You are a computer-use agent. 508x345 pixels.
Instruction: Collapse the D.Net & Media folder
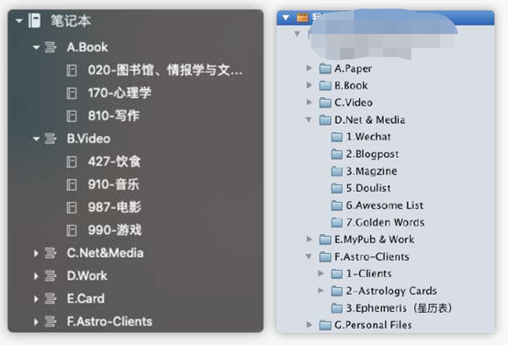coord(309,120)
